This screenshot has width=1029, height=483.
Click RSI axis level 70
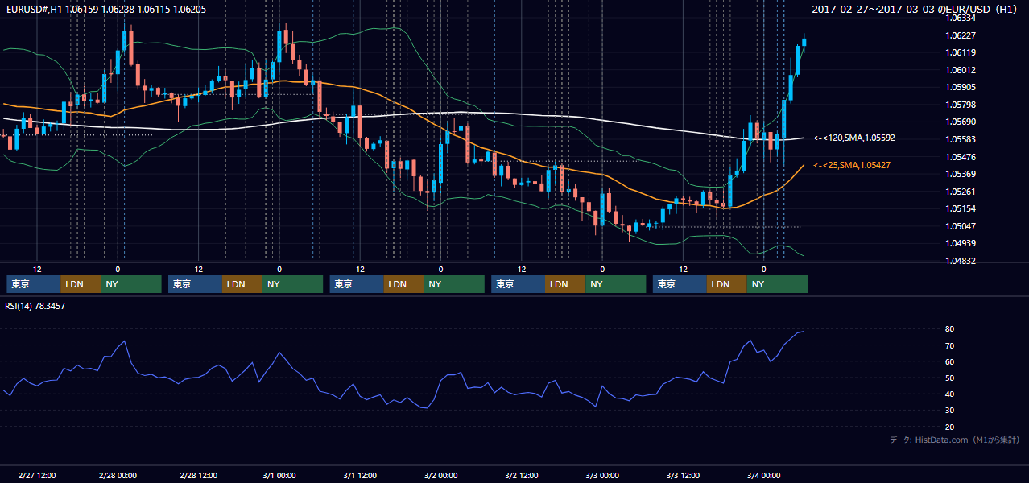point(950,345)
